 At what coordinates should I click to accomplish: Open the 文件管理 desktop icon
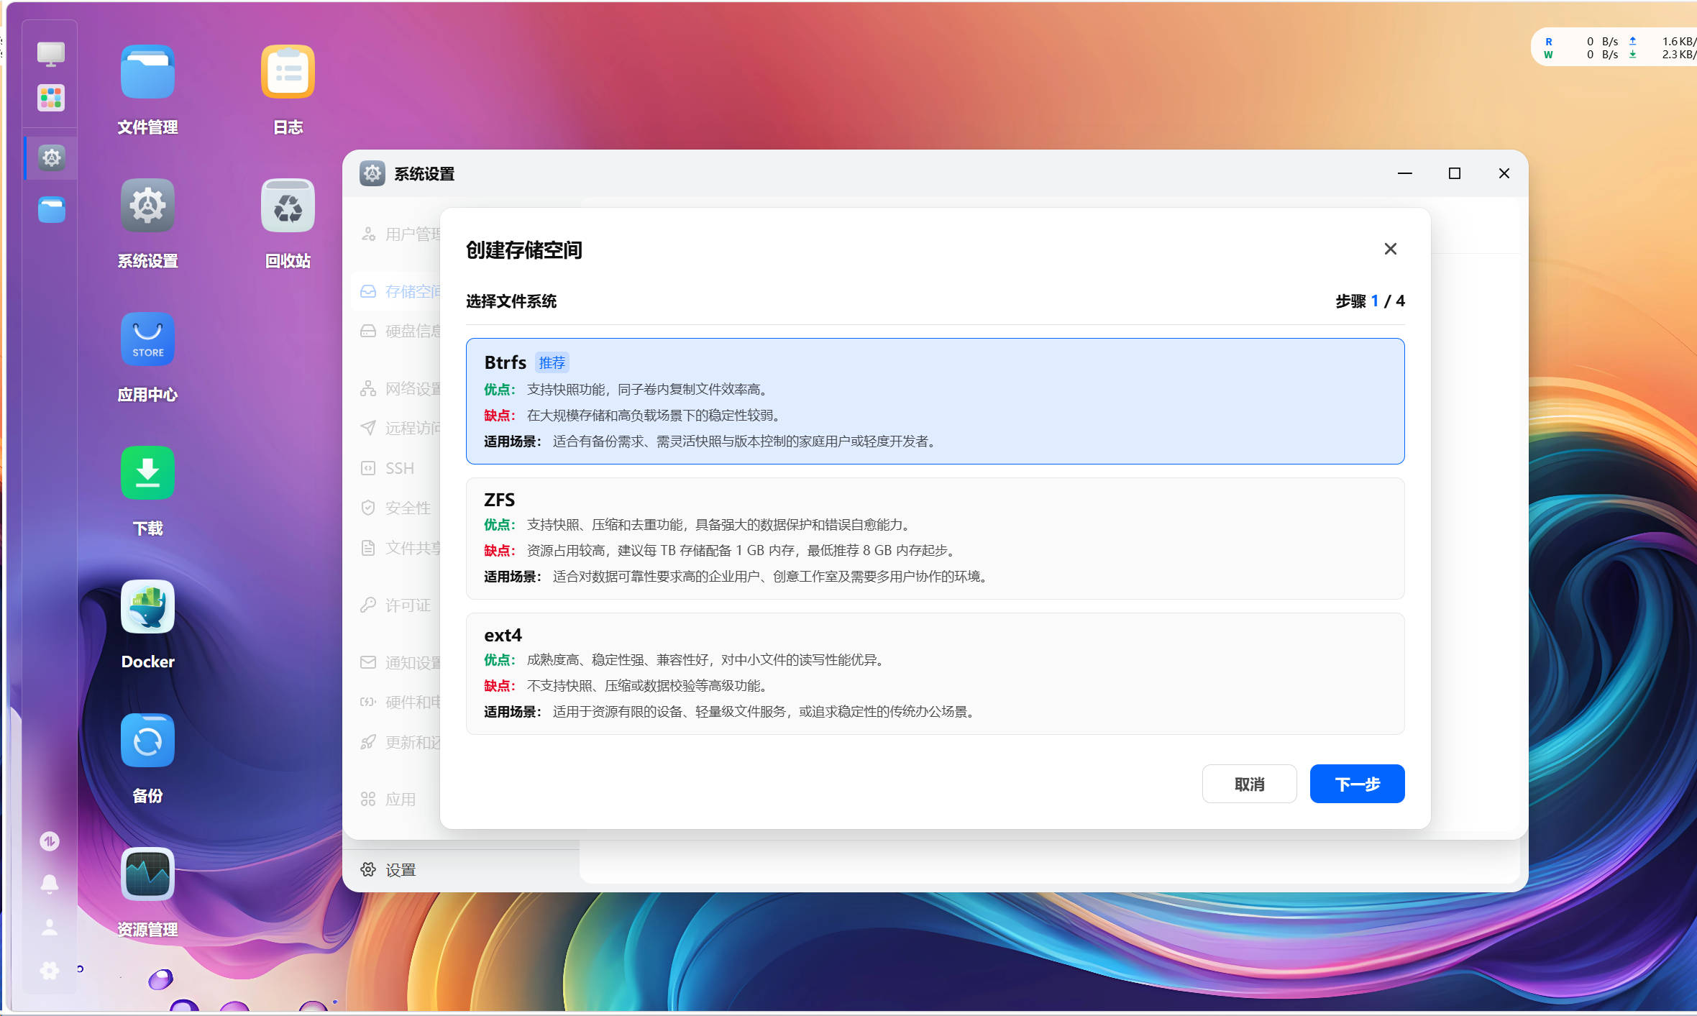click(147, 73)
